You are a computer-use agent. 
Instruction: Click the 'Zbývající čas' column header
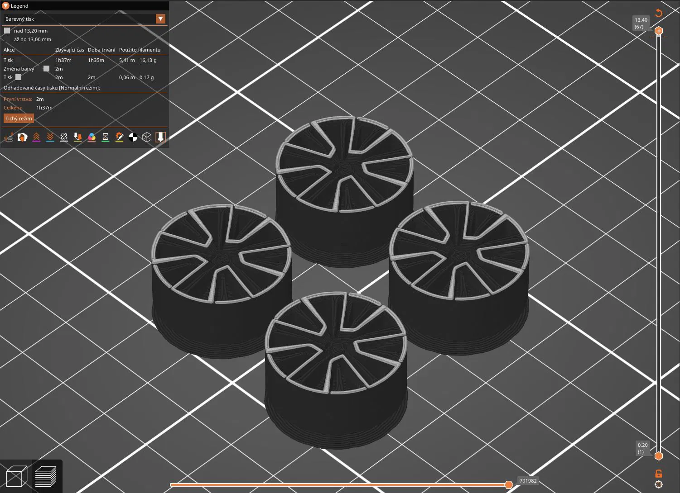tap(70, 50)
